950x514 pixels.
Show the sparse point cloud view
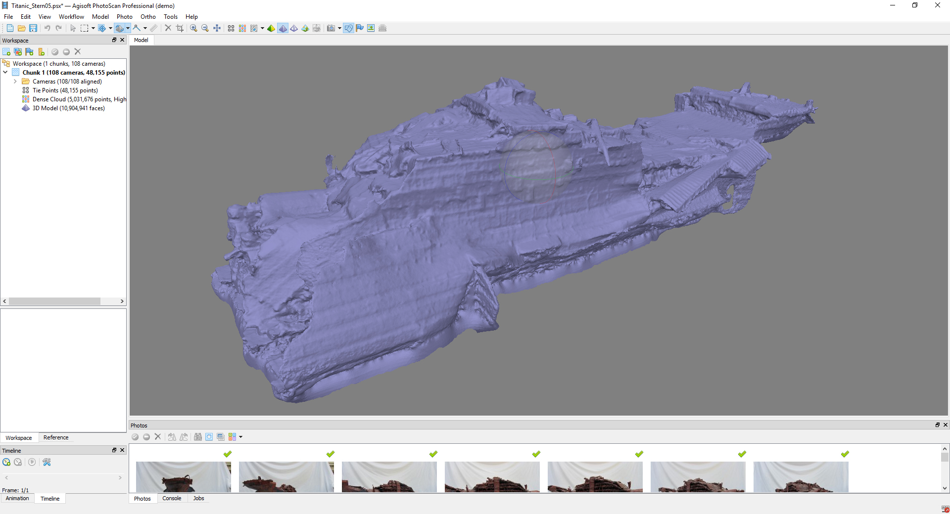(231, 28)
